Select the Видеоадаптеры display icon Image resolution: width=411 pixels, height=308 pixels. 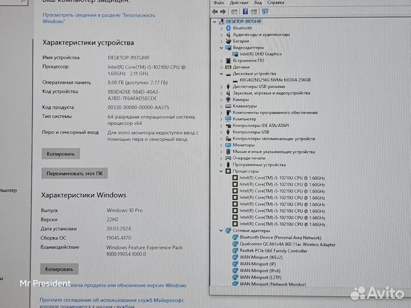coord(228,48)
